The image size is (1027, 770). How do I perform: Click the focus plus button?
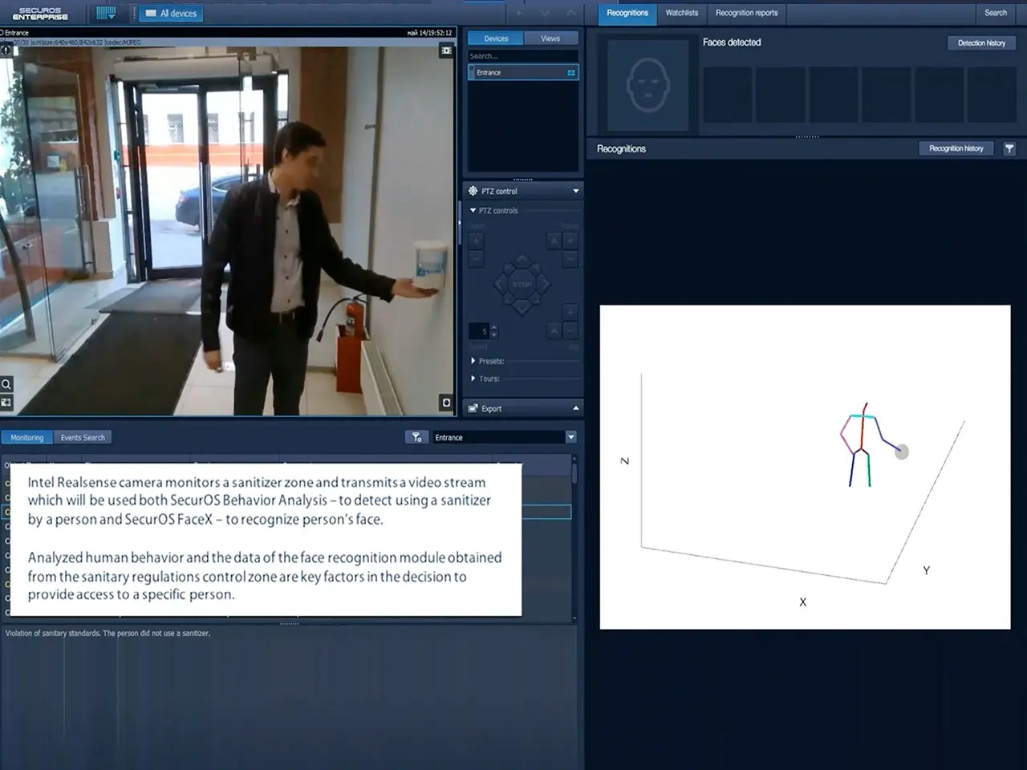point(570,241)
